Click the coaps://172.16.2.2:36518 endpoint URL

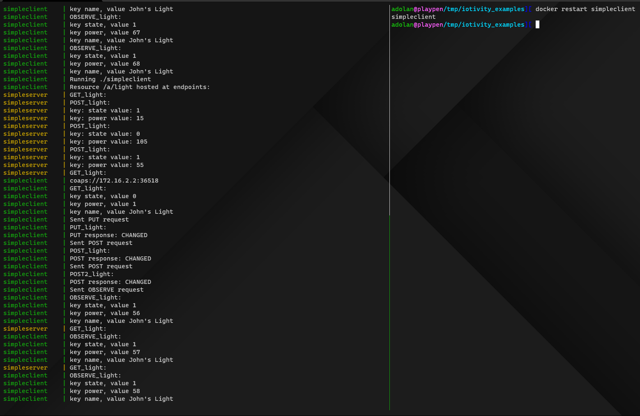tap(114, 181)
